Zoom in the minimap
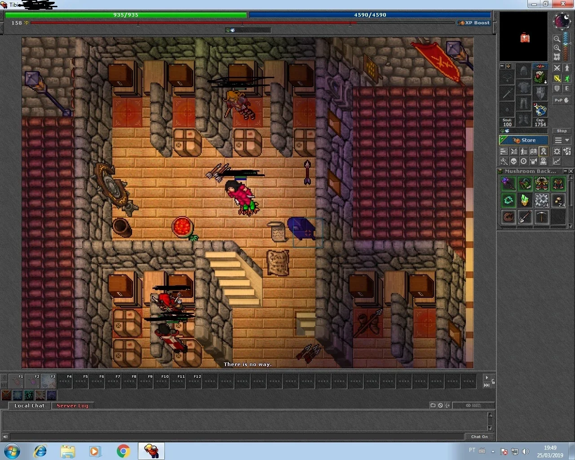 pos(557,48)
